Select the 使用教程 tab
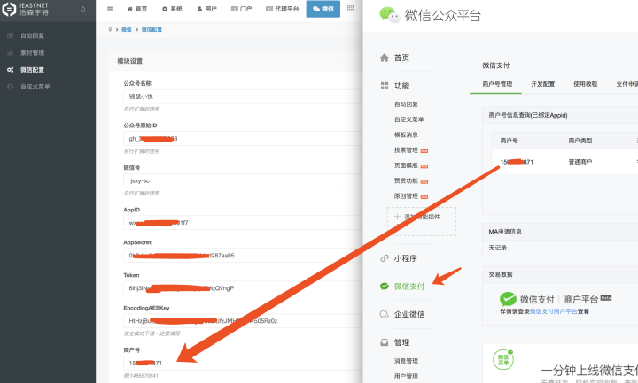The height and width of the screenshot is (383, 638). tap(585, 84)
